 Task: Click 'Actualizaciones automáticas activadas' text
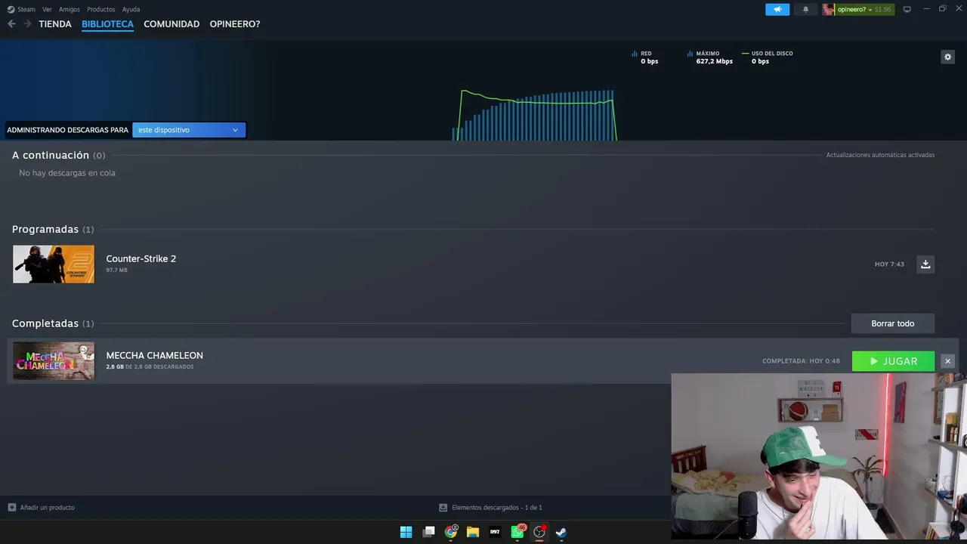tap(880, 155)
